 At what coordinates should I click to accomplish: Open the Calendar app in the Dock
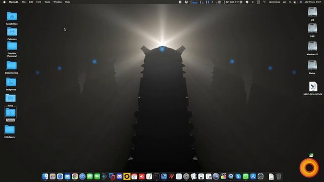pos(134,176)
